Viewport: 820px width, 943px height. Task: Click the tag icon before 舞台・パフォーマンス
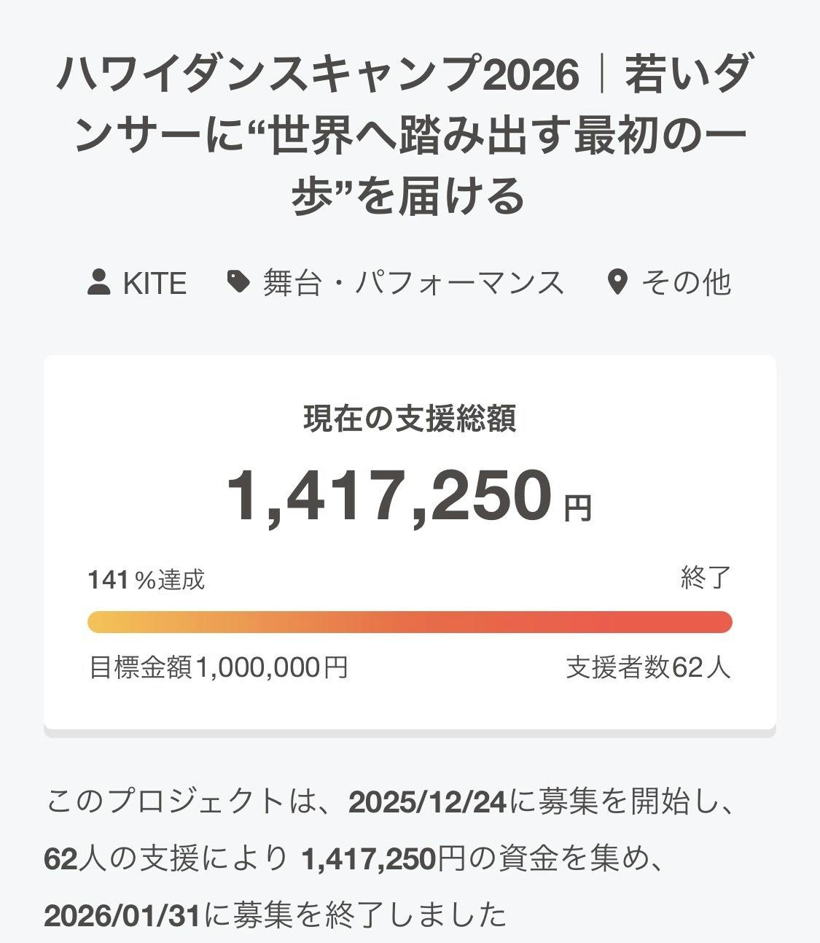238,282
